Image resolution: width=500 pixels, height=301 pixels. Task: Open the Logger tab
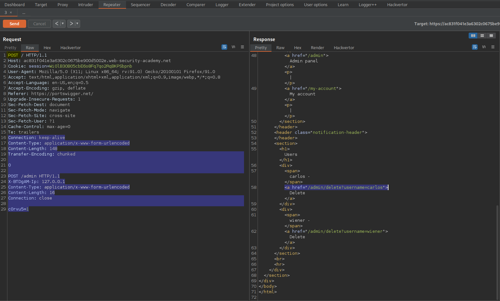(222, 5)
